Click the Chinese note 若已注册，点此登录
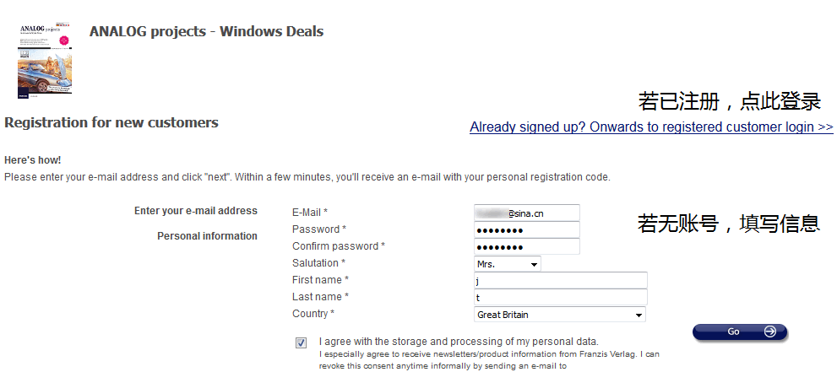Image resolution: width=837 pixels, height=372 pixels. (729, 102)
